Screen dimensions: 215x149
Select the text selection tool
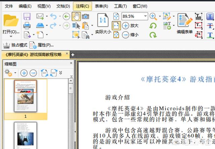[x=76, y=26]
